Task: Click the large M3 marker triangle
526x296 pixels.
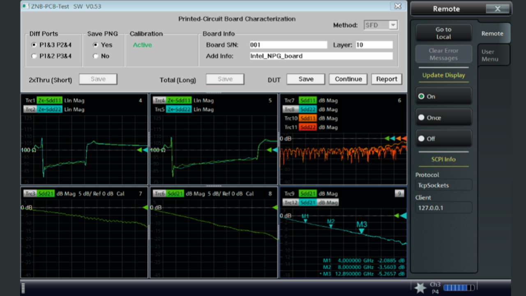Action: coord(361,231)
